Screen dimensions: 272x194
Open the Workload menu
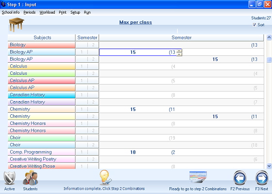pos(47,12)
